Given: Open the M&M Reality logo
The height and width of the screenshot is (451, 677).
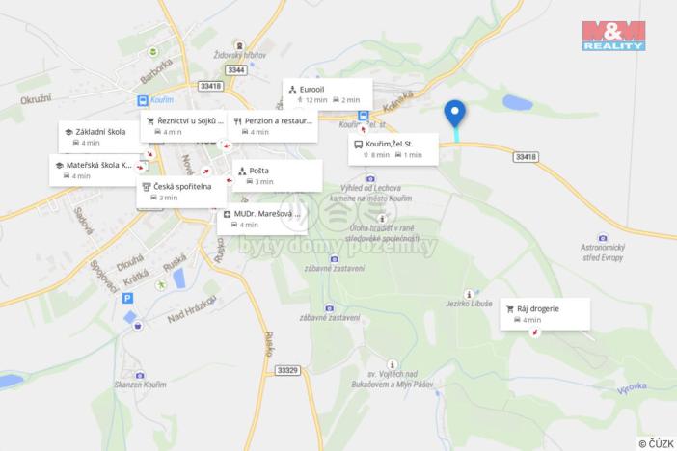Looking at the screenshot, I should [613, 36].
